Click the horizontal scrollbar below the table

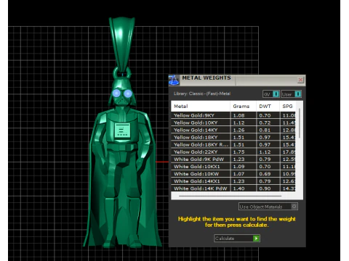(230, 196)
